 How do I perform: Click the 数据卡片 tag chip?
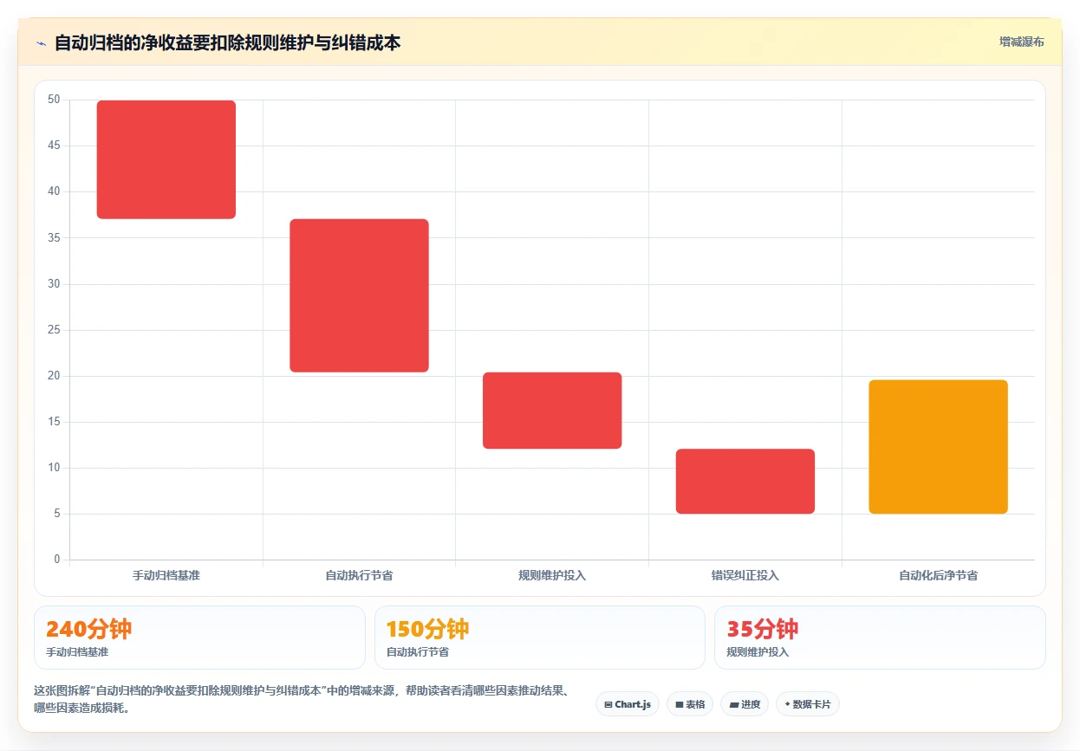[808, 704]
